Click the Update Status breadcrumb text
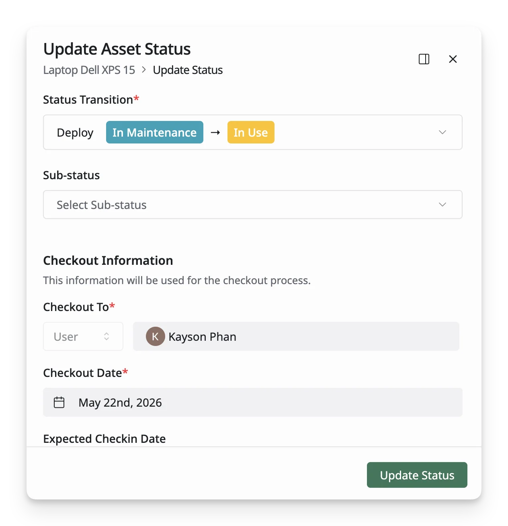This screenshot has height=526, width=508. click(x=188, y=70)
